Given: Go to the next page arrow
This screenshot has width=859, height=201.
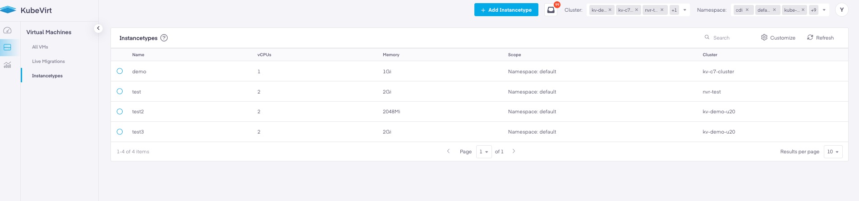Looking at the screenshot, I should tap(514, 152).
